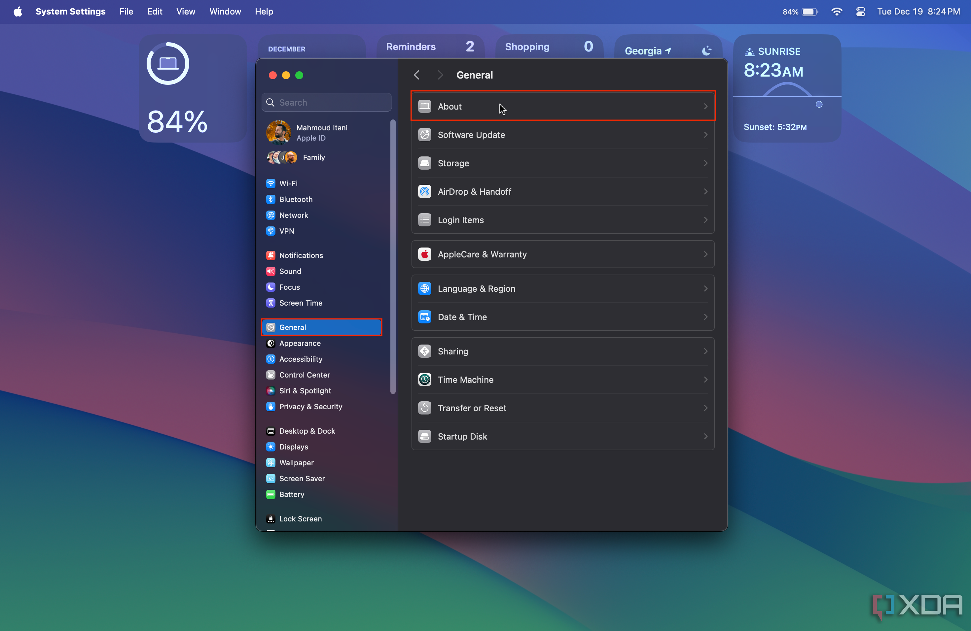Click the VPN sidebar icon
971x631 pixels.
point(270,231)
